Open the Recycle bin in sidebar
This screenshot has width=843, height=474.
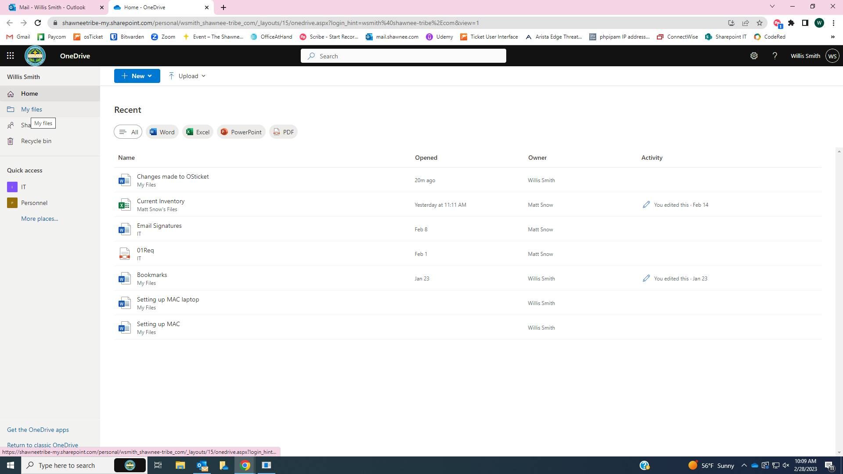[x=36, y=141]
